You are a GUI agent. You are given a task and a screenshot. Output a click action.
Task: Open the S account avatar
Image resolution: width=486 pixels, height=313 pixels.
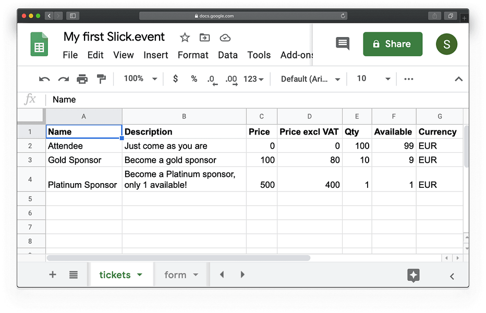pos(446,44)
